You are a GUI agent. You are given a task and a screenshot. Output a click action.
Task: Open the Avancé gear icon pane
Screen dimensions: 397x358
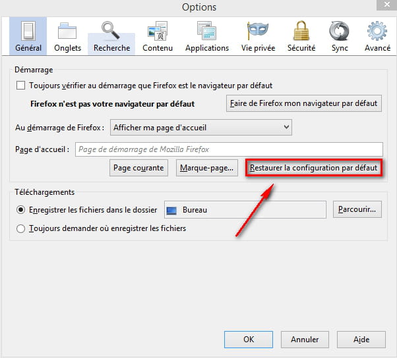(377, 36)
